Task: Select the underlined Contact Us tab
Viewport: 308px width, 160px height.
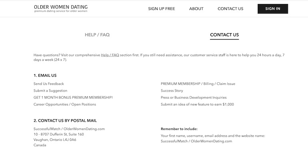Action: click(x=224, y=35)
